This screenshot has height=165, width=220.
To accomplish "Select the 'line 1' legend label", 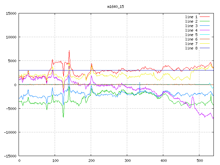I will click(x=191, y=17).
